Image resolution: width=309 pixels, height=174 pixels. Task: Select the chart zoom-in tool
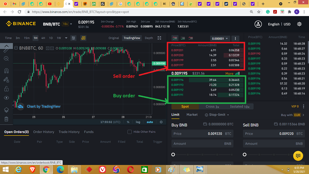coord(6,59)
